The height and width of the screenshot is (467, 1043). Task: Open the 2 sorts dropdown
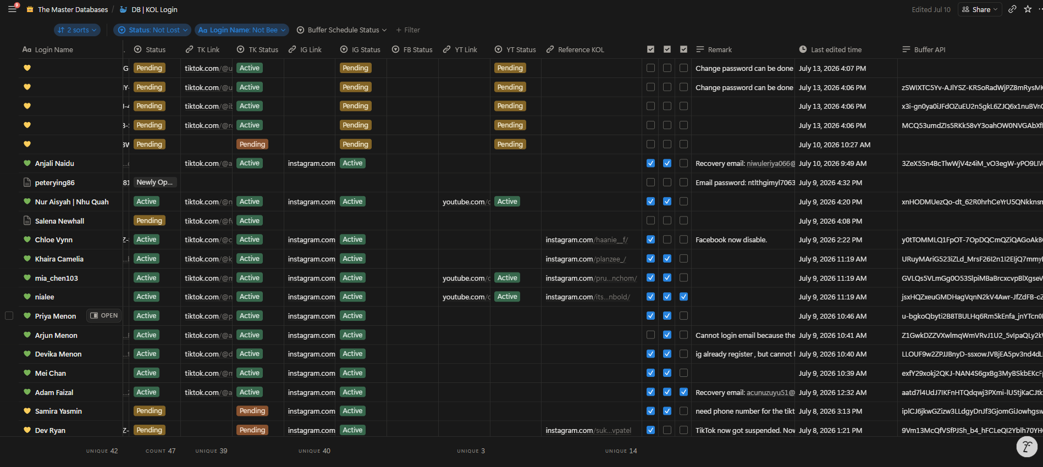tap(77, 30)
